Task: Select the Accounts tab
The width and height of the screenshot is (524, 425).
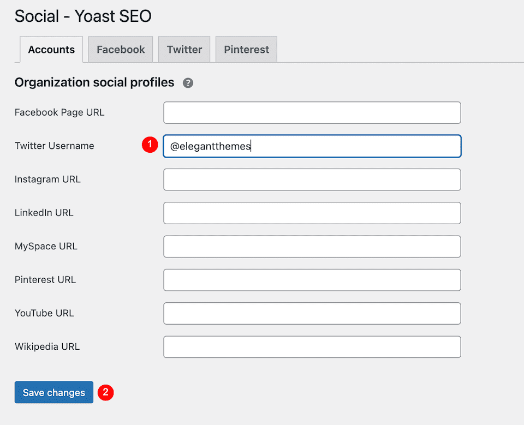Action: [x=51, y=49]
